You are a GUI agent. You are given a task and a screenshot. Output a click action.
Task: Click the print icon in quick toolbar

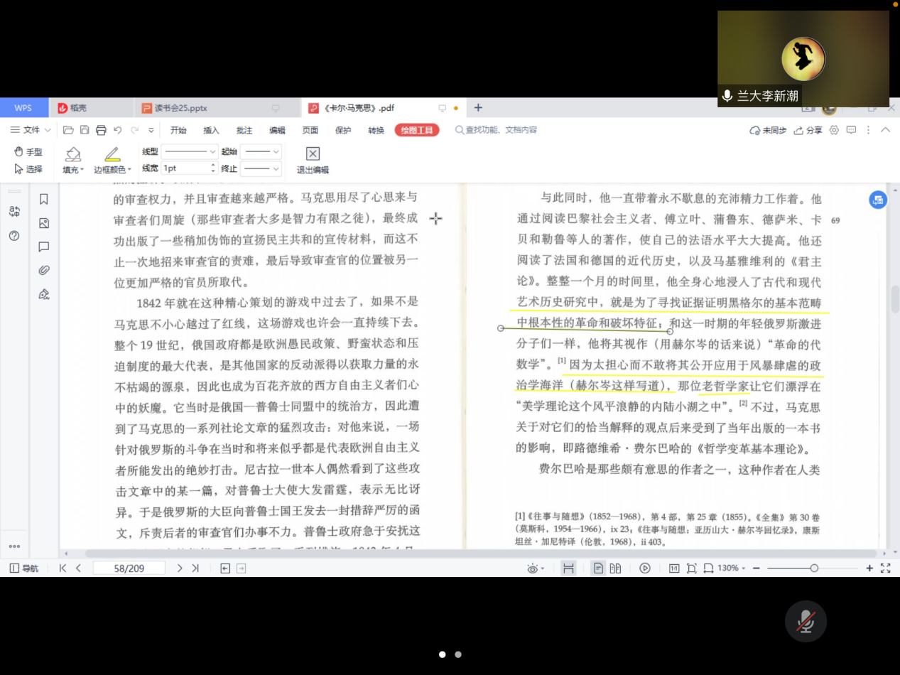101,130
